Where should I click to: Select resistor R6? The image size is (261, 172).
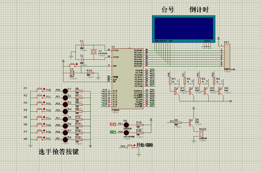click(79, 91)
